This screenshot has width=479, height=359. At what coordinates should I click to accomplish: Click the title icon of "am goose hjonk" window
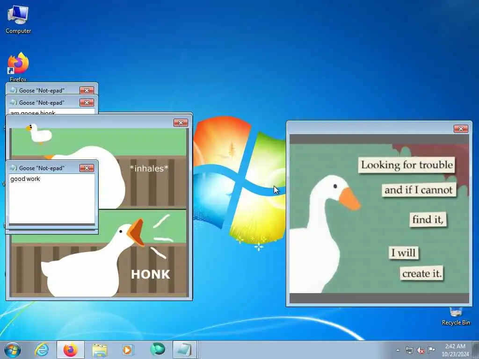tap(14, 102)
